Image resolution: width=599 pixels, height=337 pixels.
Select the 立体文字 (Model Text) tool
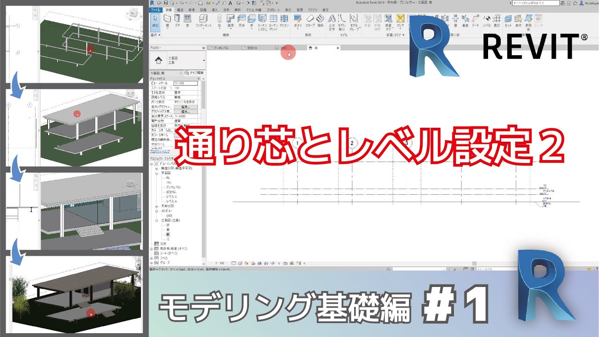tap(331, 22)
